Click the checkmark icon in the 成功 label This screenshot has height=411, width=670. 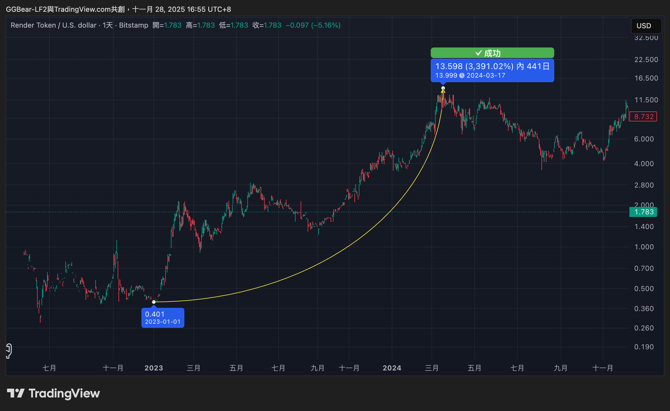point(479,53)
